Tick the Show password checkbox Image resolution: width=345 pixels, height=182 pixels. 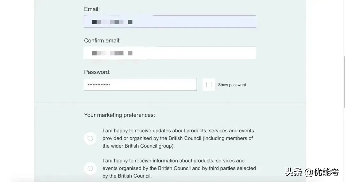click(x=209, y=84)
